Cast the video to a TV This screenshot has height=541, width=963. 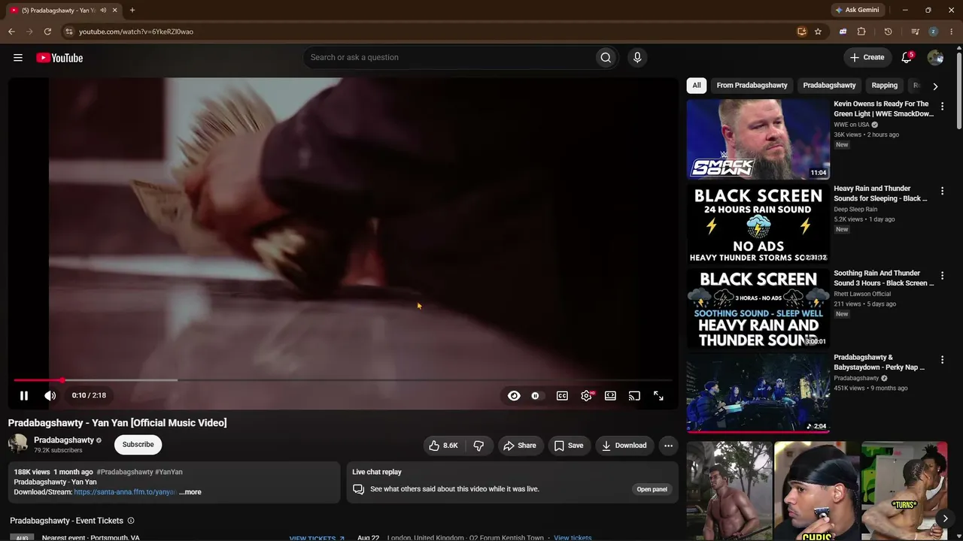[634, 396]
